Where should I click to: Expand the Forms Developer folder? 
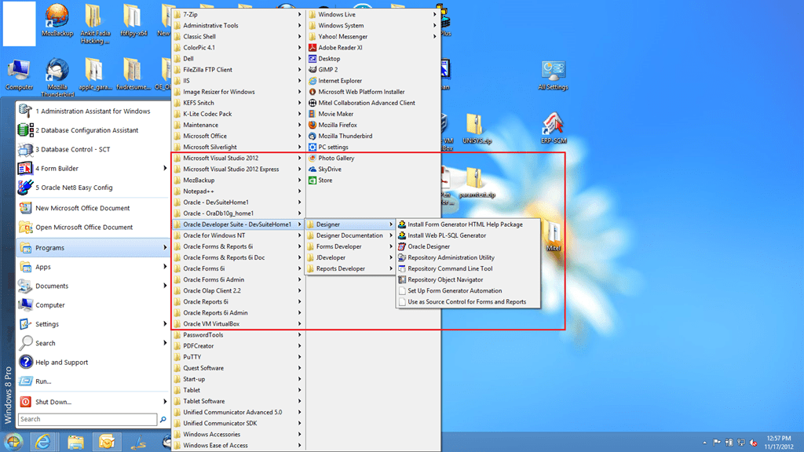click(350, 246)
